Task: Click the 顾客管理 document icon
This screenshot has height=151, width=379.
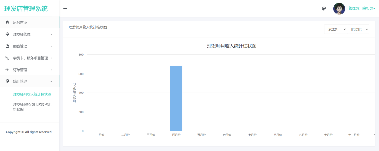Action: (7, 46)
